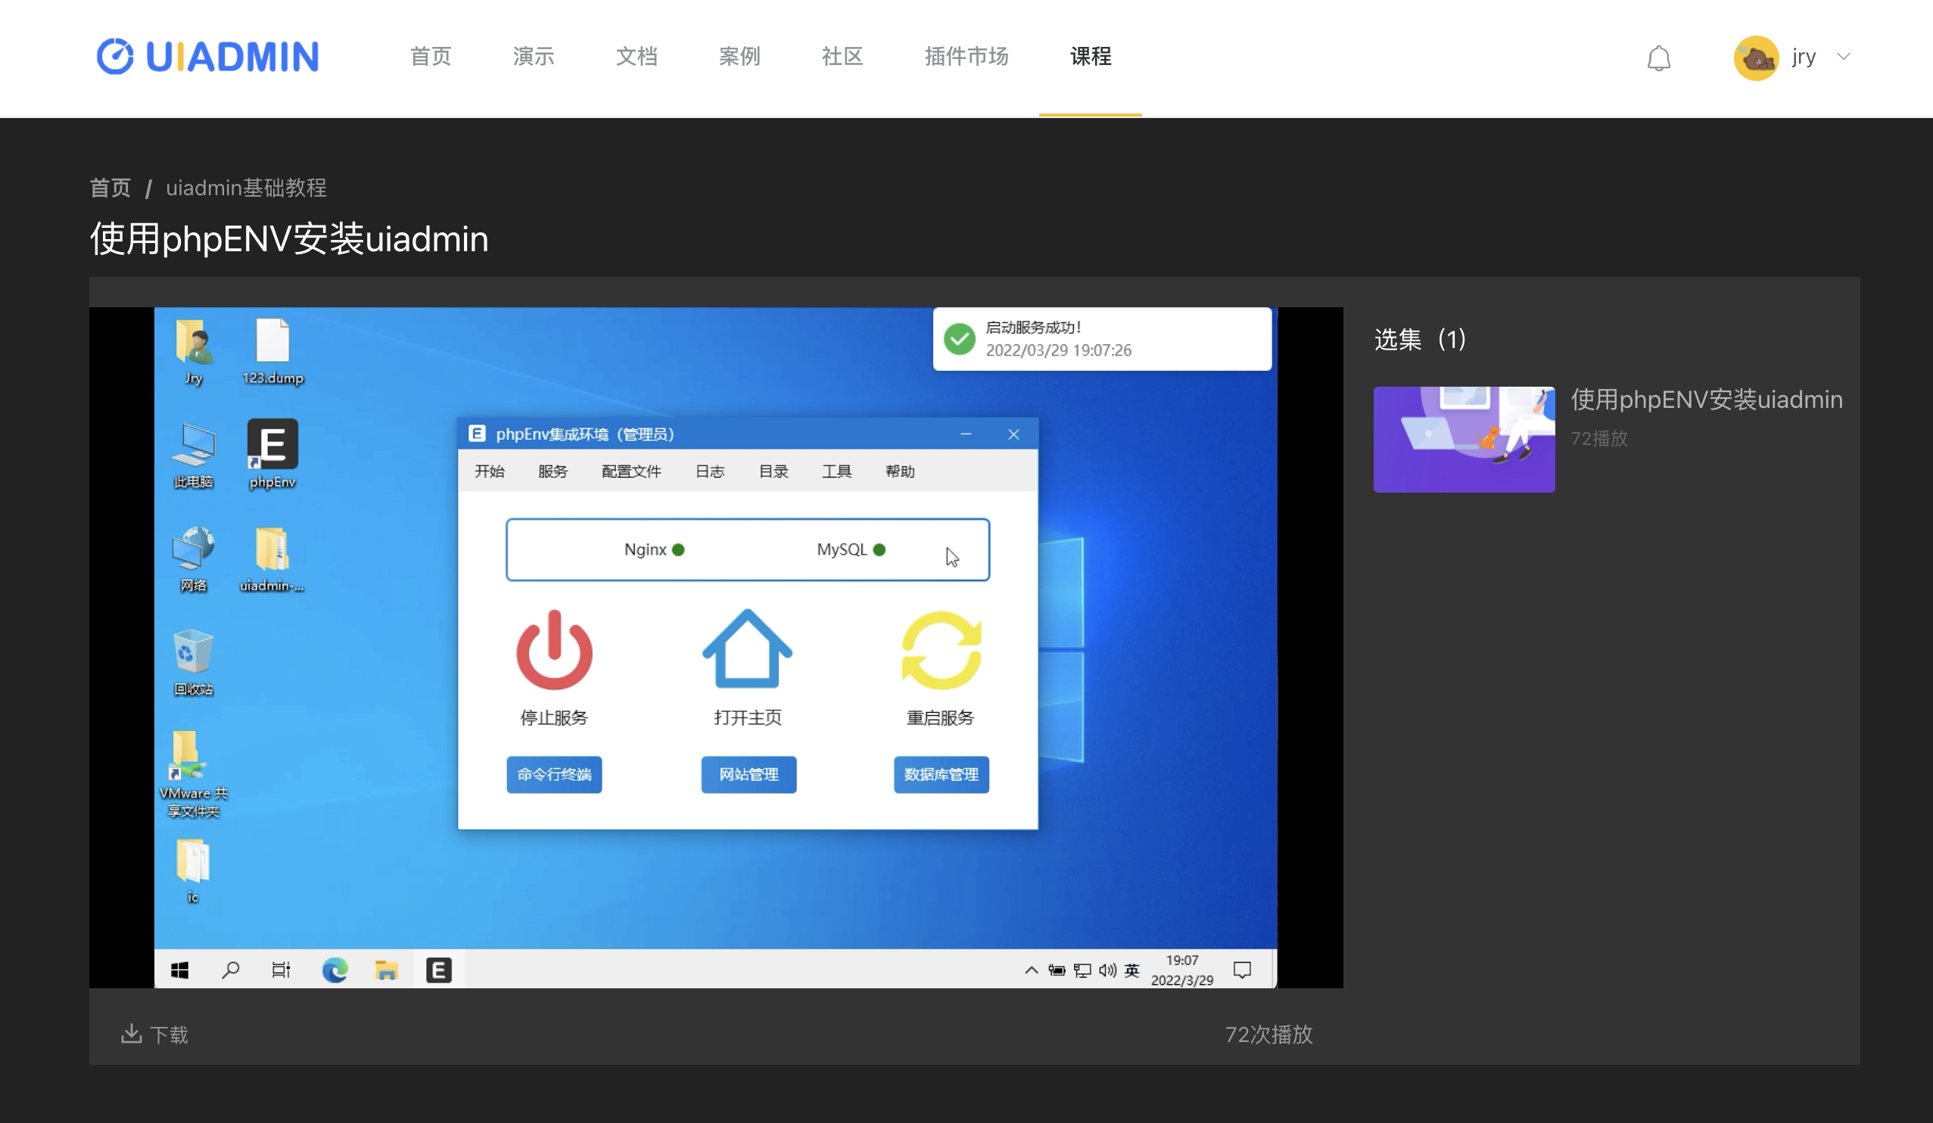Open the 服务 menu in phpEnv window

[553, 471]
